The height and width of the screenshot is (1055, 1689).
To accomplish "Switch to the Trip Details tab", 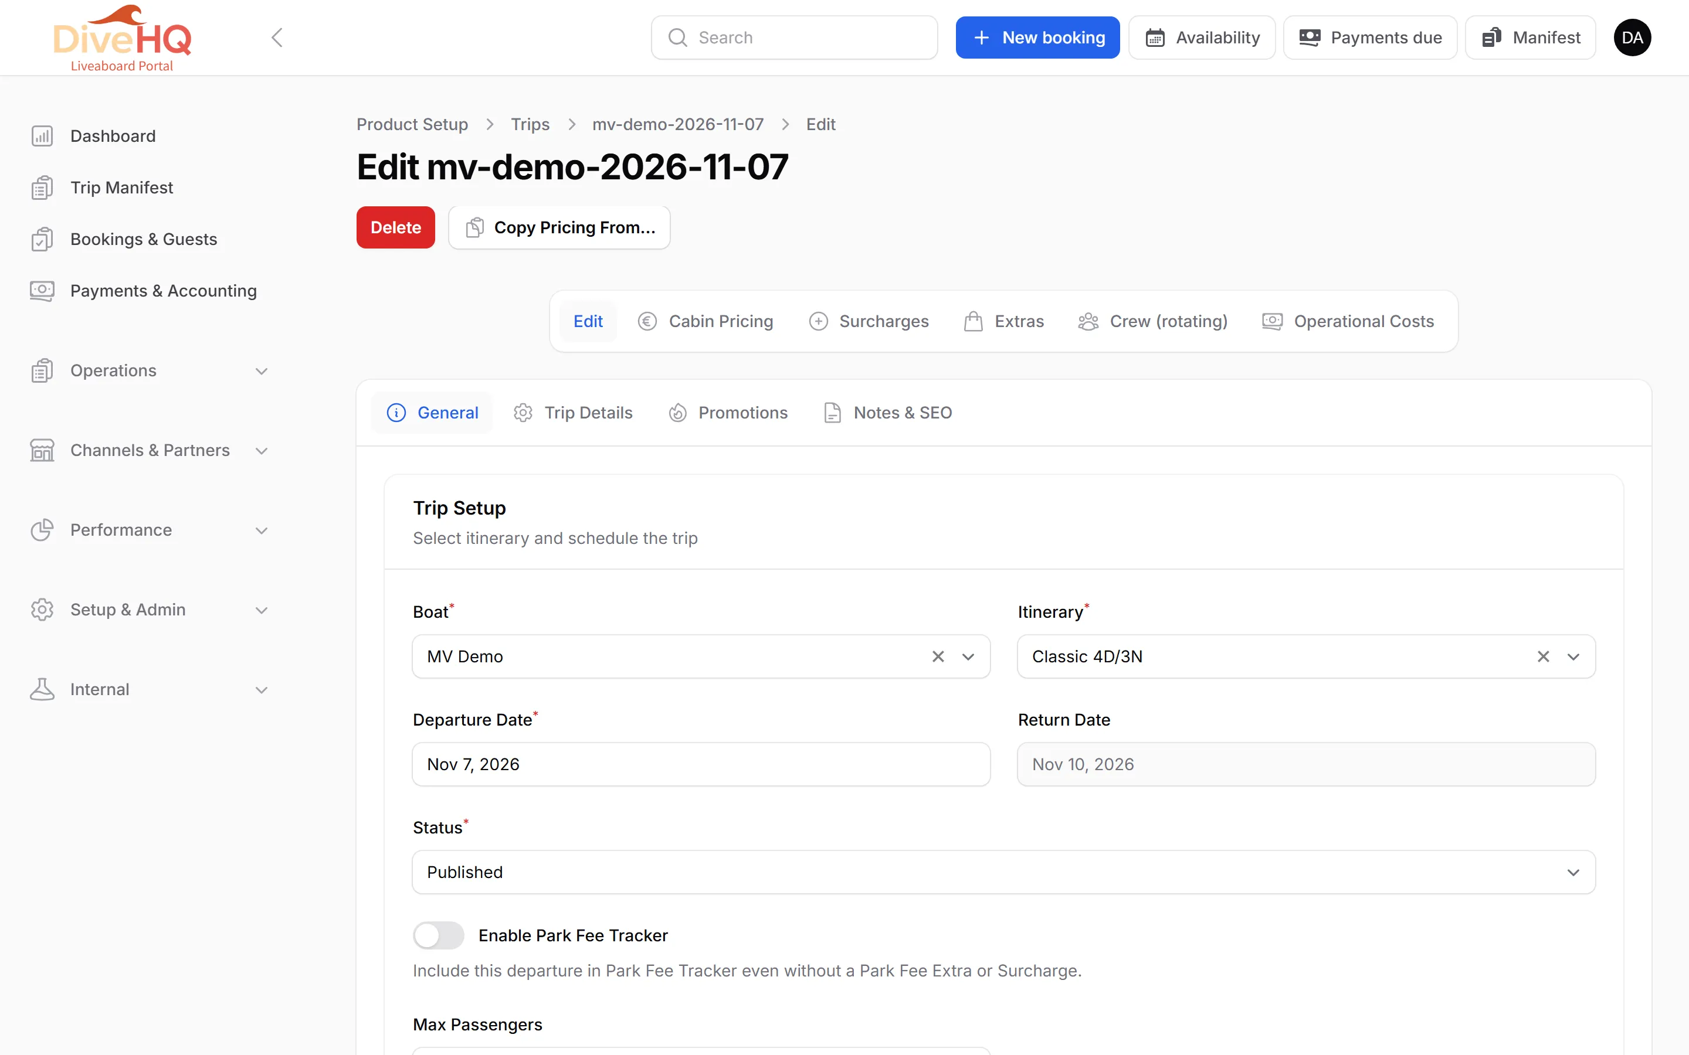I will pyautogui.click(x=573, y=413).
